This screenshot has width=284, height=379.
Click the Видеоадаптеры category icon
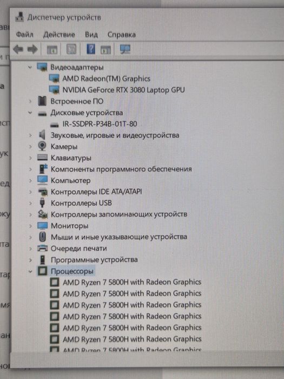(x=42, y=67)
